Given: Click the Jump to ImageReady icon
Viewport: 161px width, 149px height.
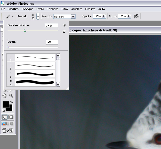Looking at the screenshot, I should (x=8, y=130).
